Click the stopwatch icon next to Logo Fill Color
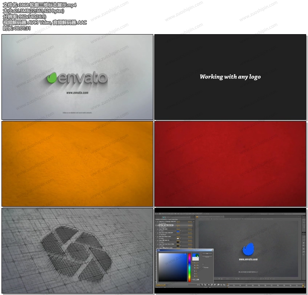The height and width of the screenshot is (295, 308). tap(159, 231)
